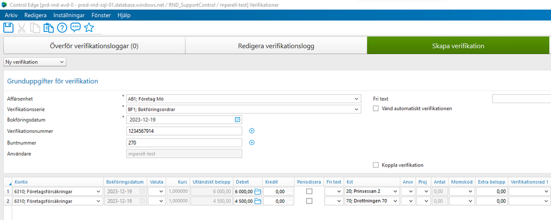Enable Vänd automatiskt verifikationen checkbox
This screenshot has height=220, width=551.
[x=376, y=109]
